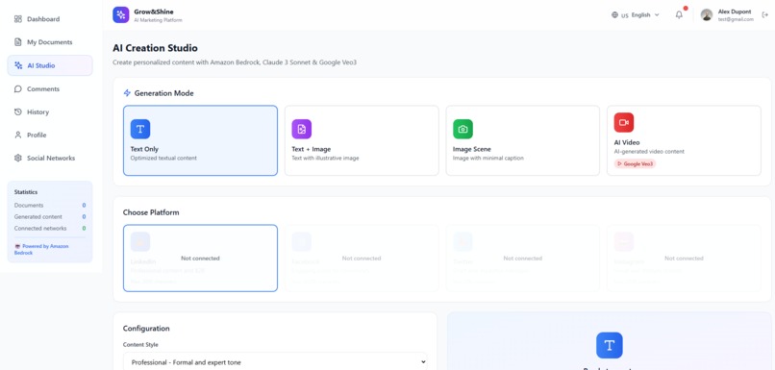Click Alex Dupont avatar photo
775x370 pixels.
point(707,14)
